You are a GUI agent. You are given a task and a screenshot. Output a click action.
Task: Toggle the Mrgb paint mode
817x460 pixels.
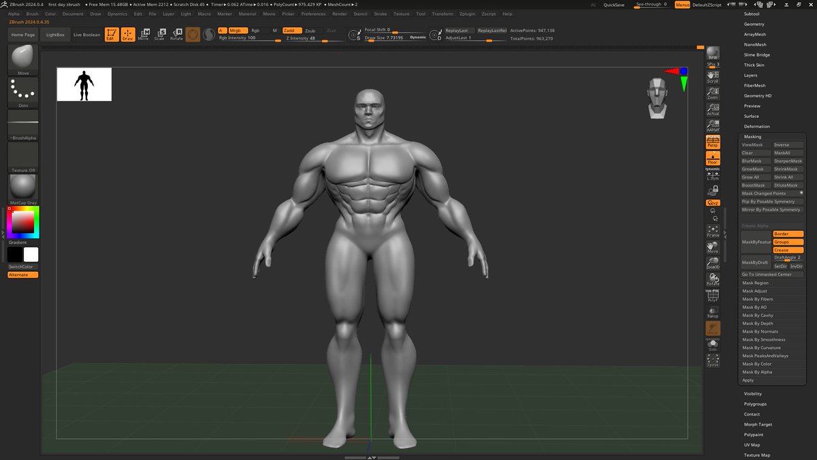238,30
